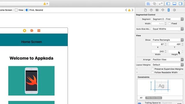Click the Y value field showing 491

pyautogui.click(x=175, y=44)
